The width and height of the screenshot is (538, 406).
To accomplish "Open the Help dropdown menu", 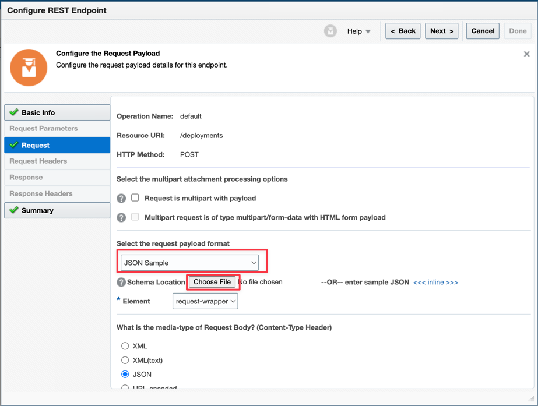I will point(358,31).
